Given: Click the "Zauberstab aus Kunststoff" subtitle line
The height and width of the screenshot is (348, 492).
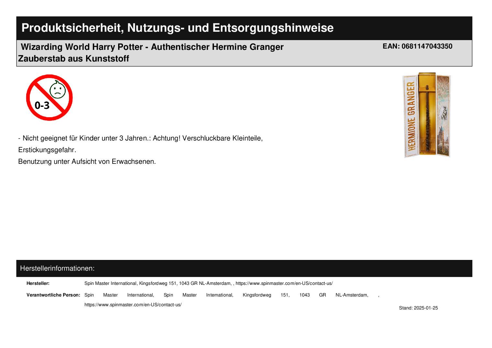Looking at the screenshot, I should (x=74, y=59).
